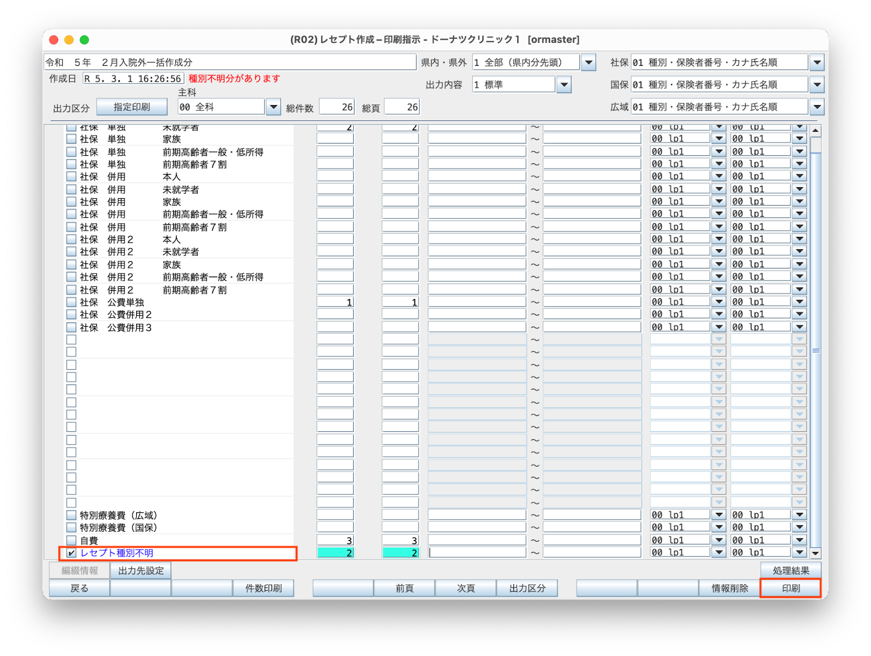Screen dimensions: 871x656
Task: Check the 特別療養費（広域） row checkbox
Action: (x=70, y=514)
